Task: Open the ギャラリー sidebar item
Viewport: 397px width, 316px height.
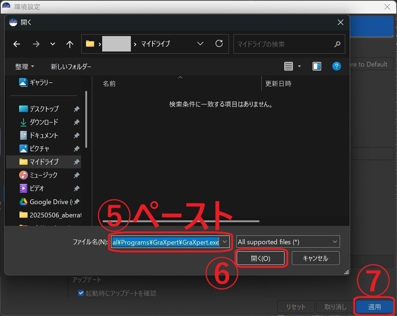Action: pos(40,82)
